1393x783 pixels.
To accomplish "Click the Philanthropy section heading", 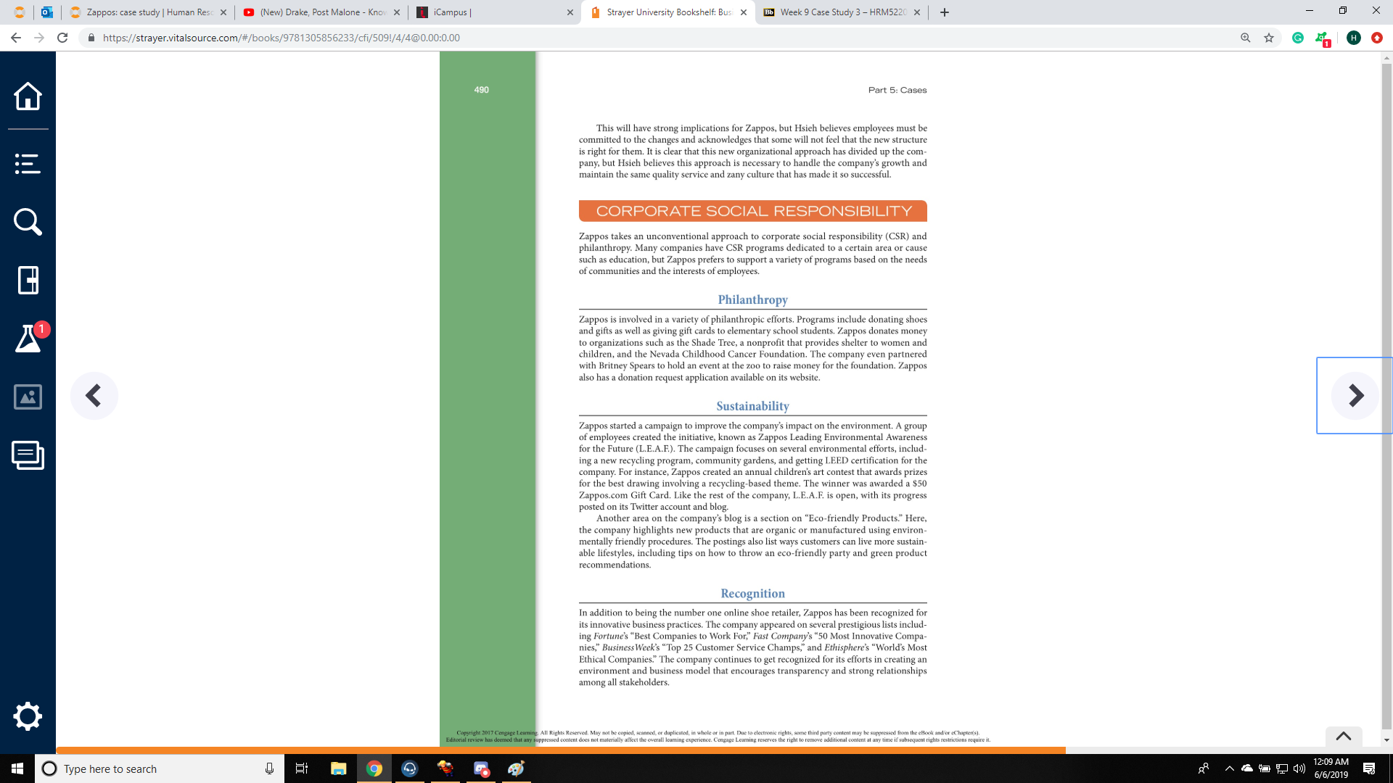I will coord(752,299).
